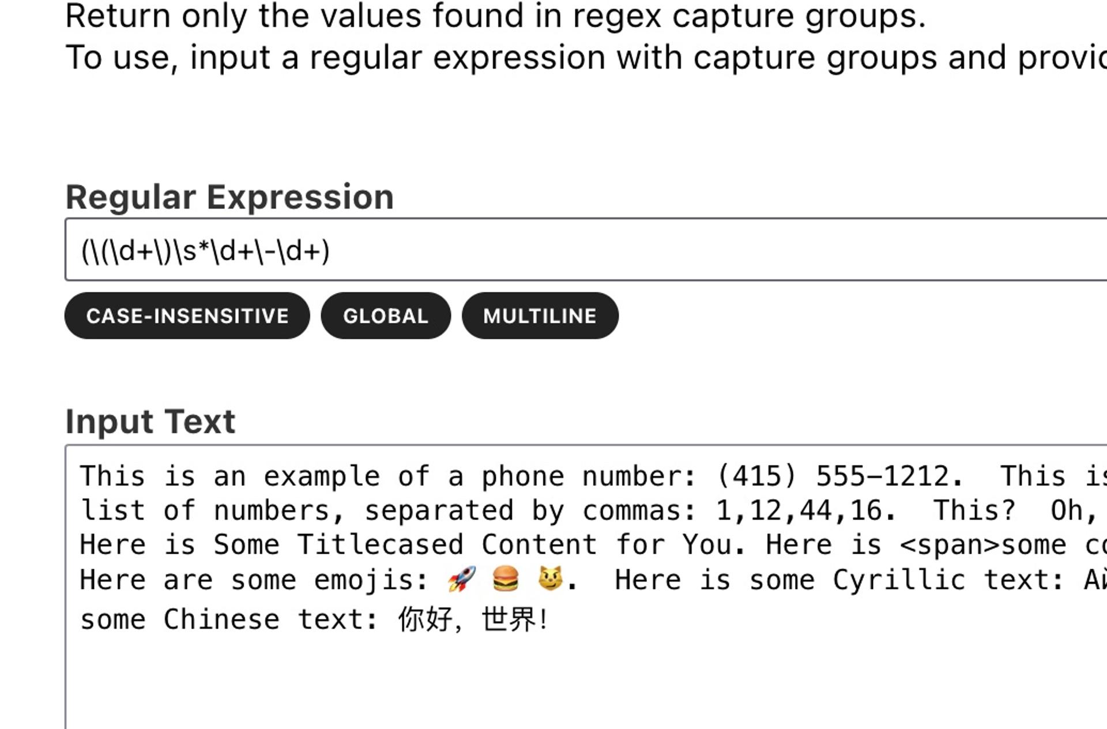Viewport: 1107px width, 729px height.
Task: Click the rocket emoji in the input text
Action: point(462,579)
